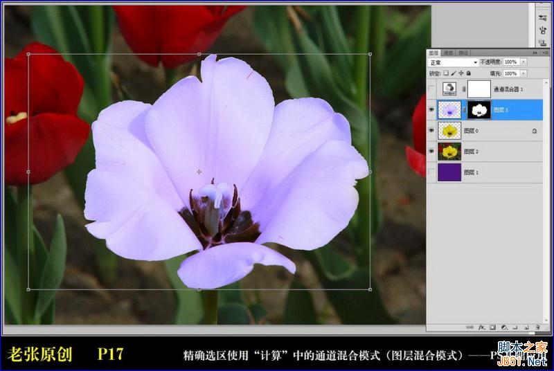This screenshot has width=554, height=371.
Task: Switch to the 图层 (Layers) tab
Action: [x=434, y=53]
